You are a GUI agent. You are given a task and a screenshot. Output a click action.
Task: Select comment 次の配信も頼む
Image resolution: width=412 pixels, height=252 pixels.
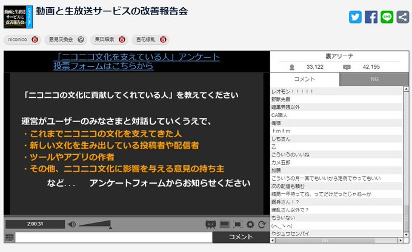(336, 186)
